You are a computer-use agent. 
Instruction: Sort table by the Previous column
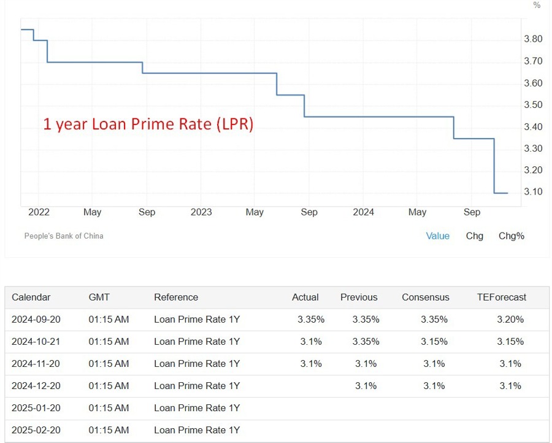(x=358, y=297)
